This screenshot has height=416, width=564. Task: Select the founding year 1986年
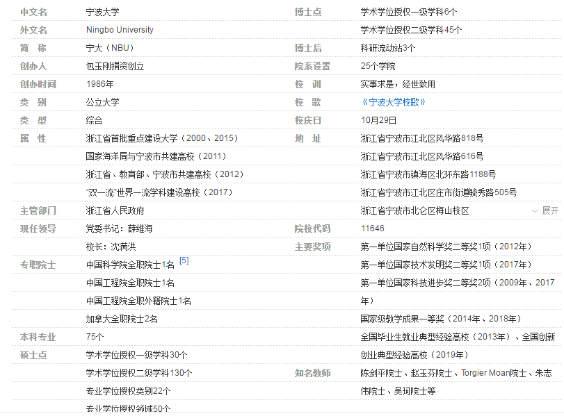click(100, 84)
